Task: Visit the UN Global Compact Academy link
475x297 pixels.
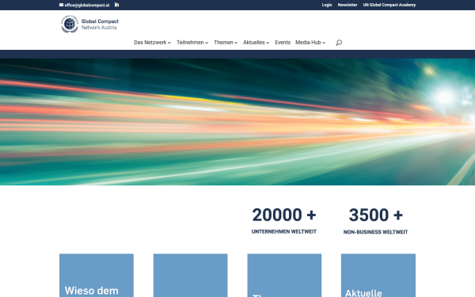Action: [x=389, y=5]
